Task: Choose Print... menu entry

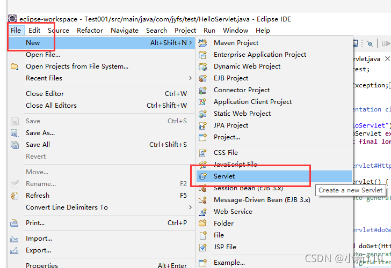Action: (102, 223)
